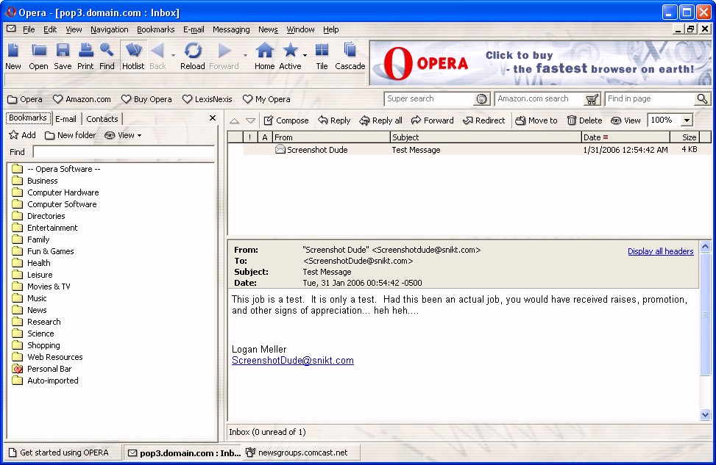
Task: Reply to the selected message
Action: point(334,120)
